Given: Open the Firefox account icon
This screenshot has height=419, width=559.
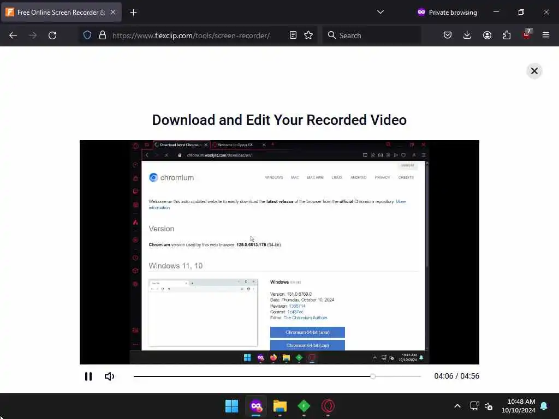Looking at the screenshot, I should [x=487, y=35].
